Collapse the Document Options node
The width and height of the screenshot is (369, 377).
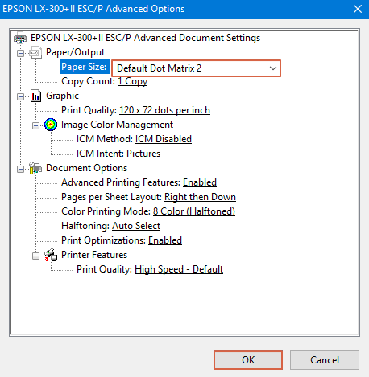pos(20,169)
